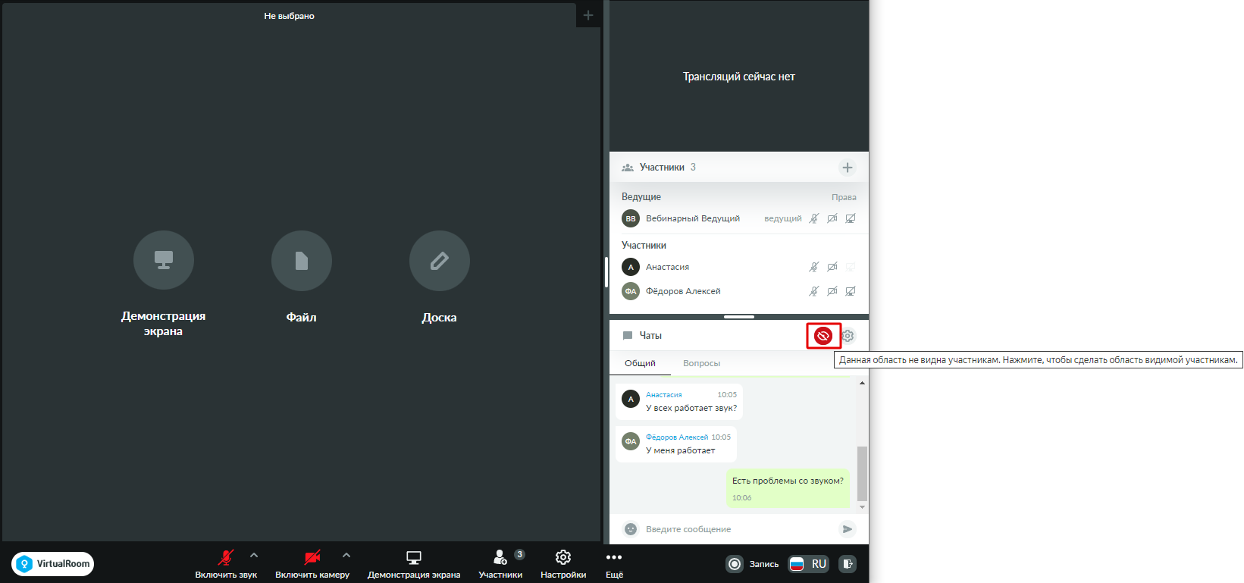Click the VirtualRoom logo
This screenshot has width=1244, height=583.
pos(53,564)
